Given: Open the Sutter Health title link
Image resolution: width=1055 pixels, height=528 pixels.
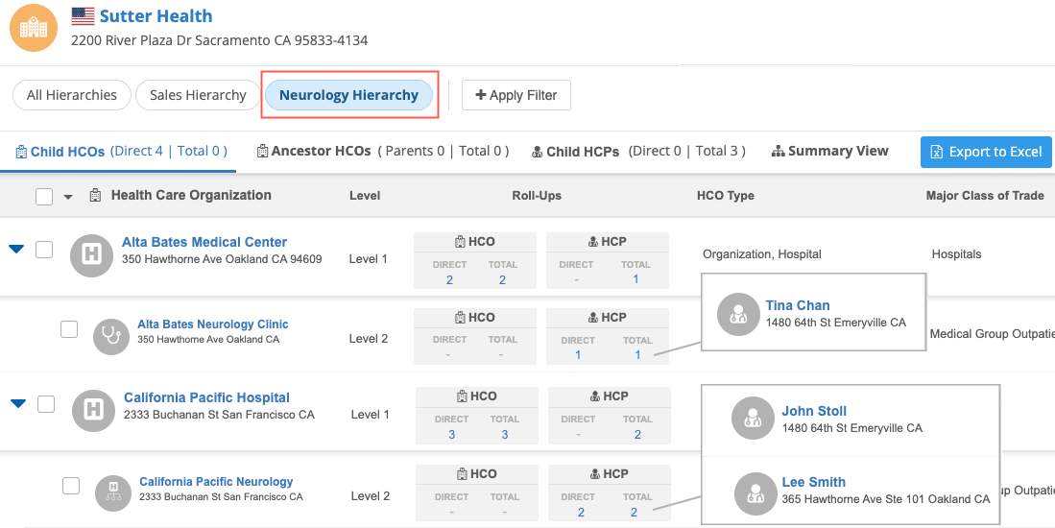Looking at the screenshot, I should [x=156, y=16].
